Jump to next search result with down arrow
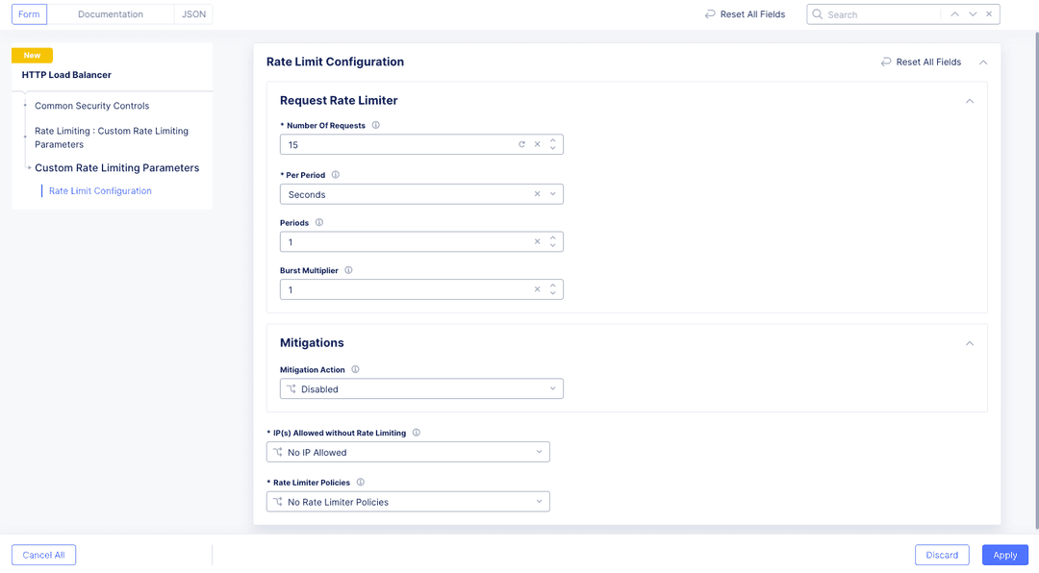Viewport: 1039px width, 573px height. (972, 13)
